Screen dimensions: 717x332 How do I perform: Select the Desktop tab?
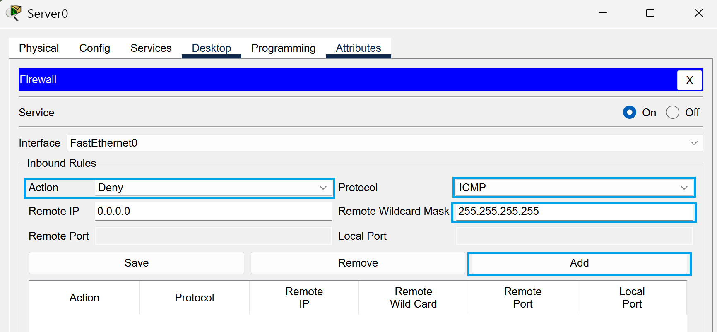tap(212, 48)
